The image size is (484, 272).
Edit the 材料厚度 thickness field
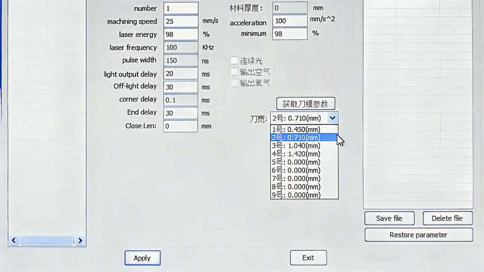[x=290, y=8]
